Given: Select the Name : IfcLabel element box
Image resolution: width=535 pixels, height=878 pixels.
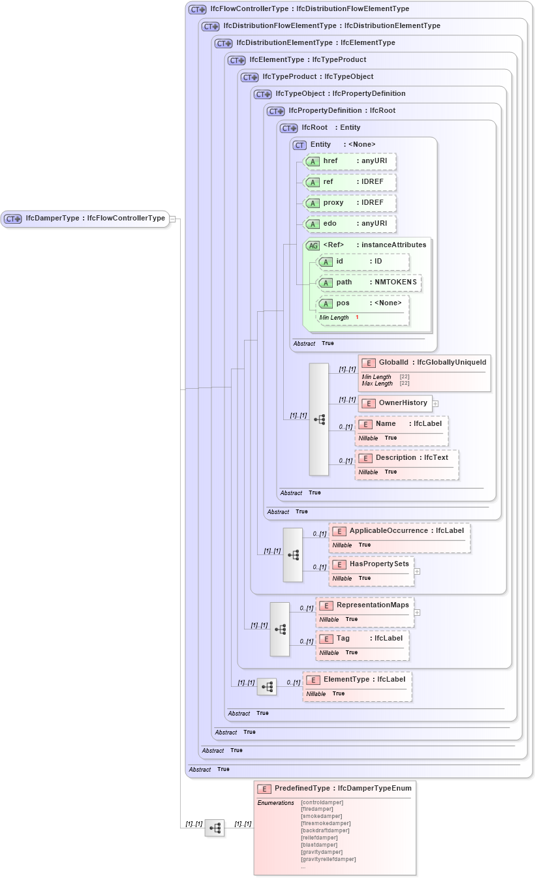Looking at the screenshot, I should click(x=401, y=429).
